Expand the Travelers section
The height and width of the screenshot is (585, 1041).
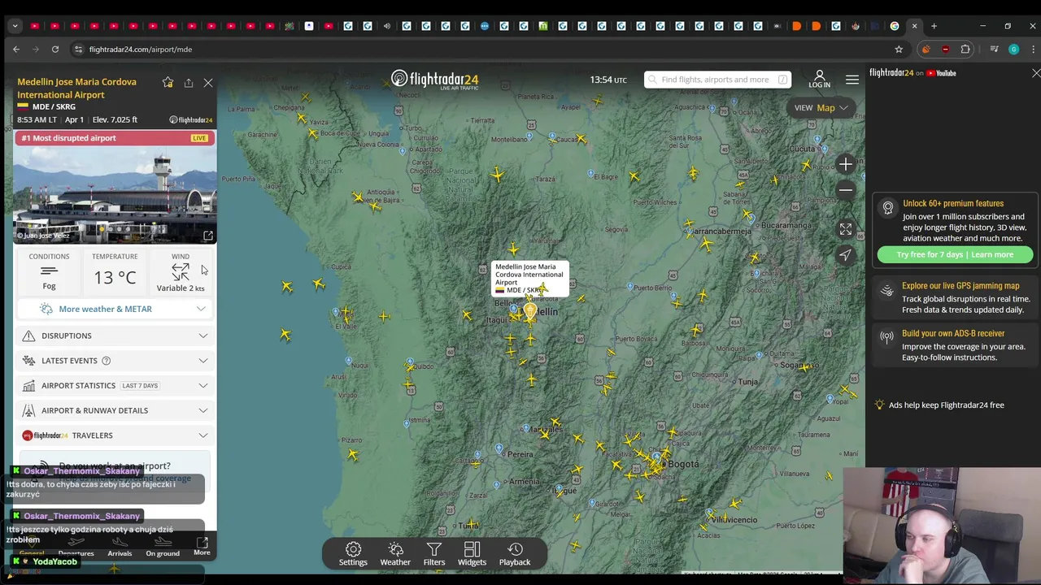coord(115,435)
